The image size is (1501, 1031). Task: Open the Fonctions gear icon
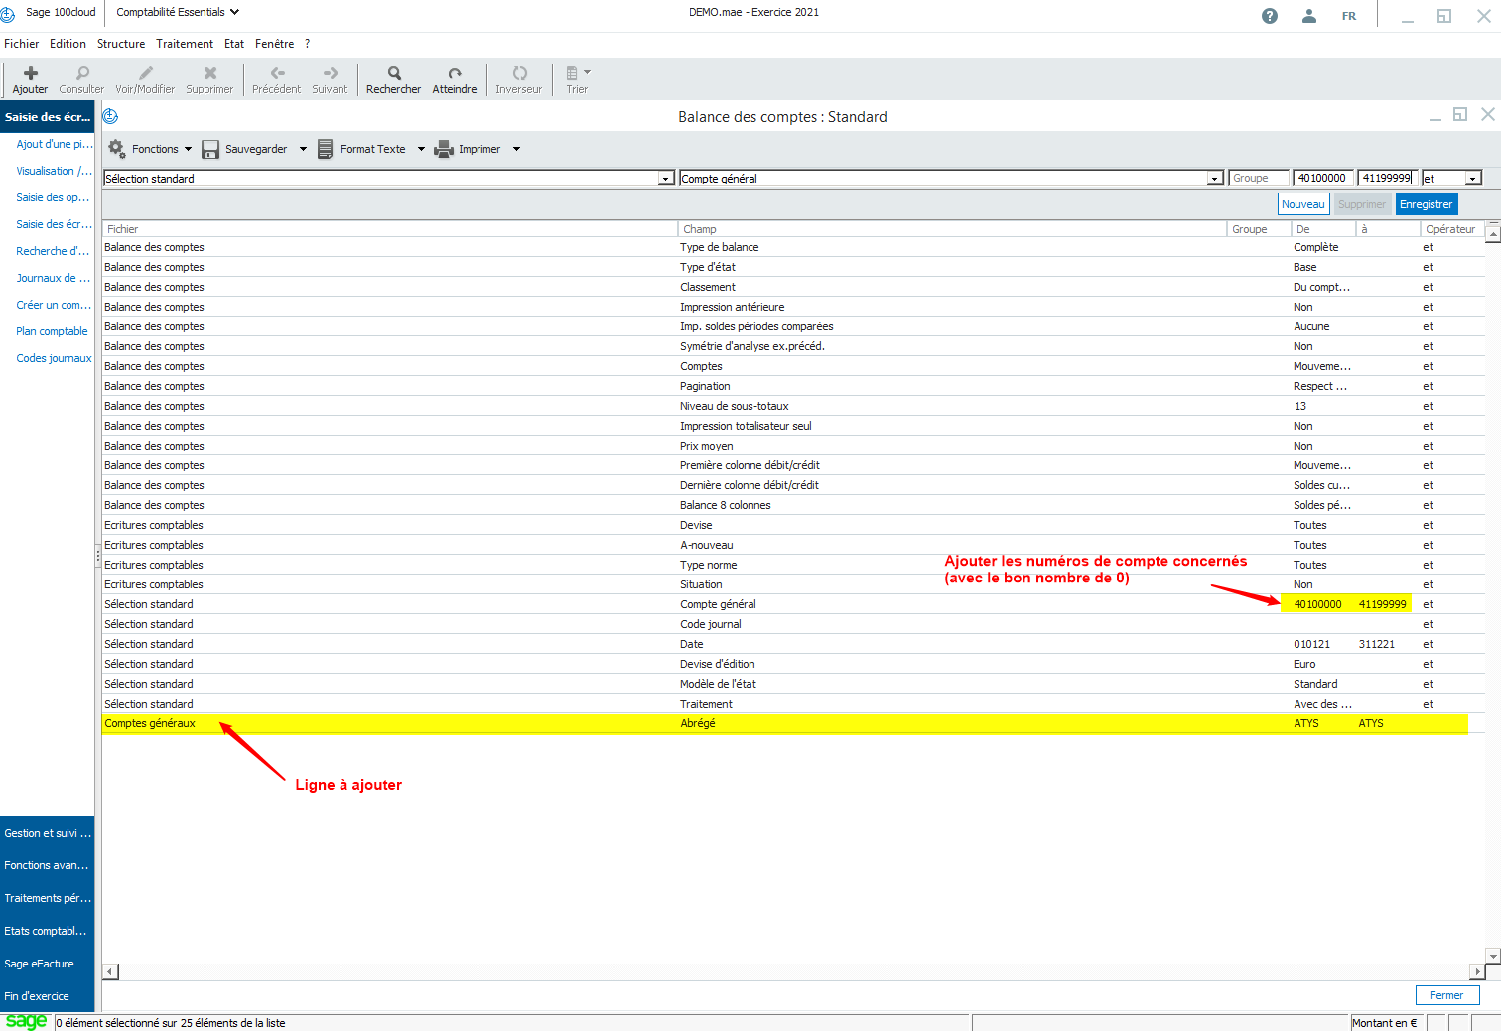(116, 148)
